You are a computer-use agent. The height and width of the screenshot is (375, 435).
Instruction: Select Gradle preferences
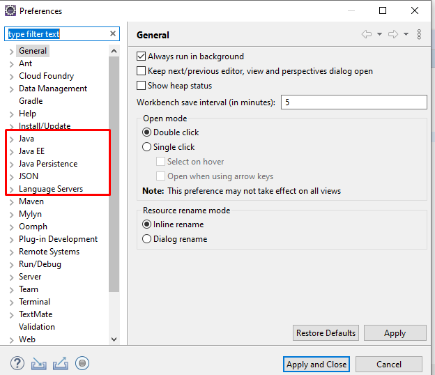click(x=31, y=101)
